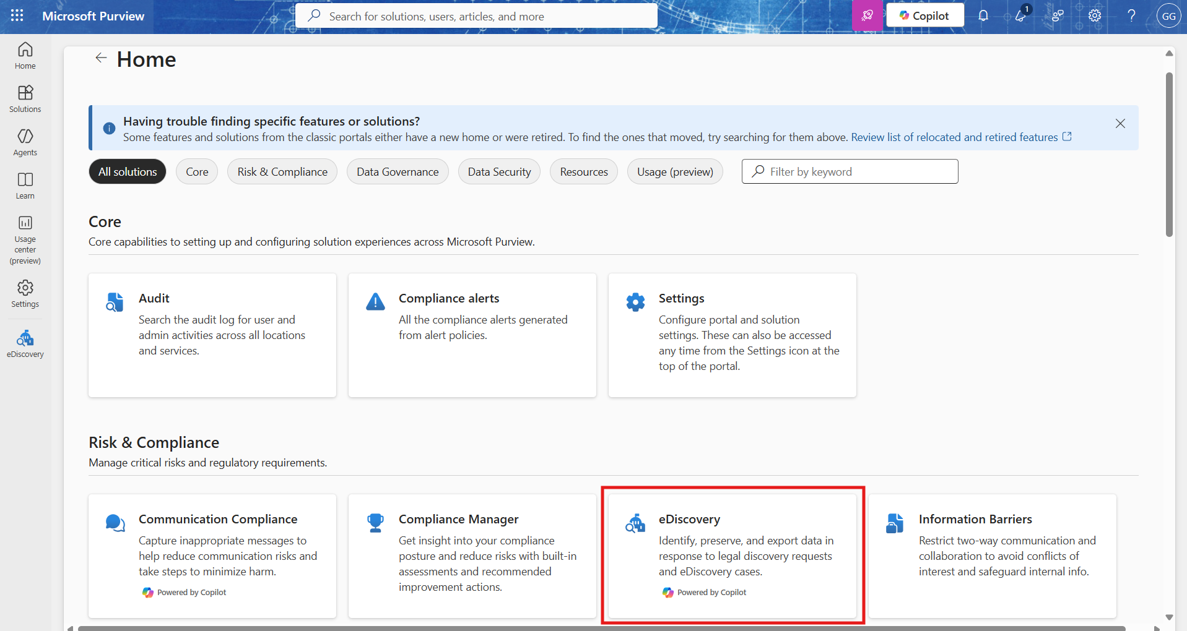This screenshot has height=631, width=1187.
Task: Click the Settings card gear icon
Action: click(x=635, y=302)
